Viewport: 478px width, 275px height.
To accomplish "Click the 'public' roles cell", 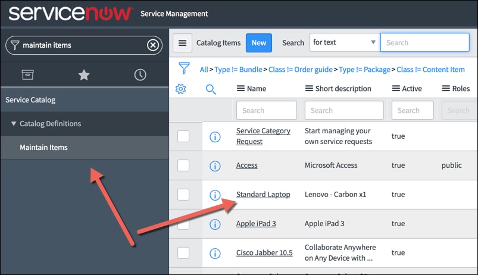I will click(451, 165).
